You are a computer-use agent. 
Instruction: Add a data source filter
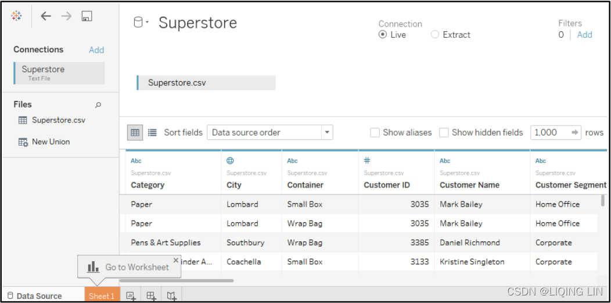[584, 35]
